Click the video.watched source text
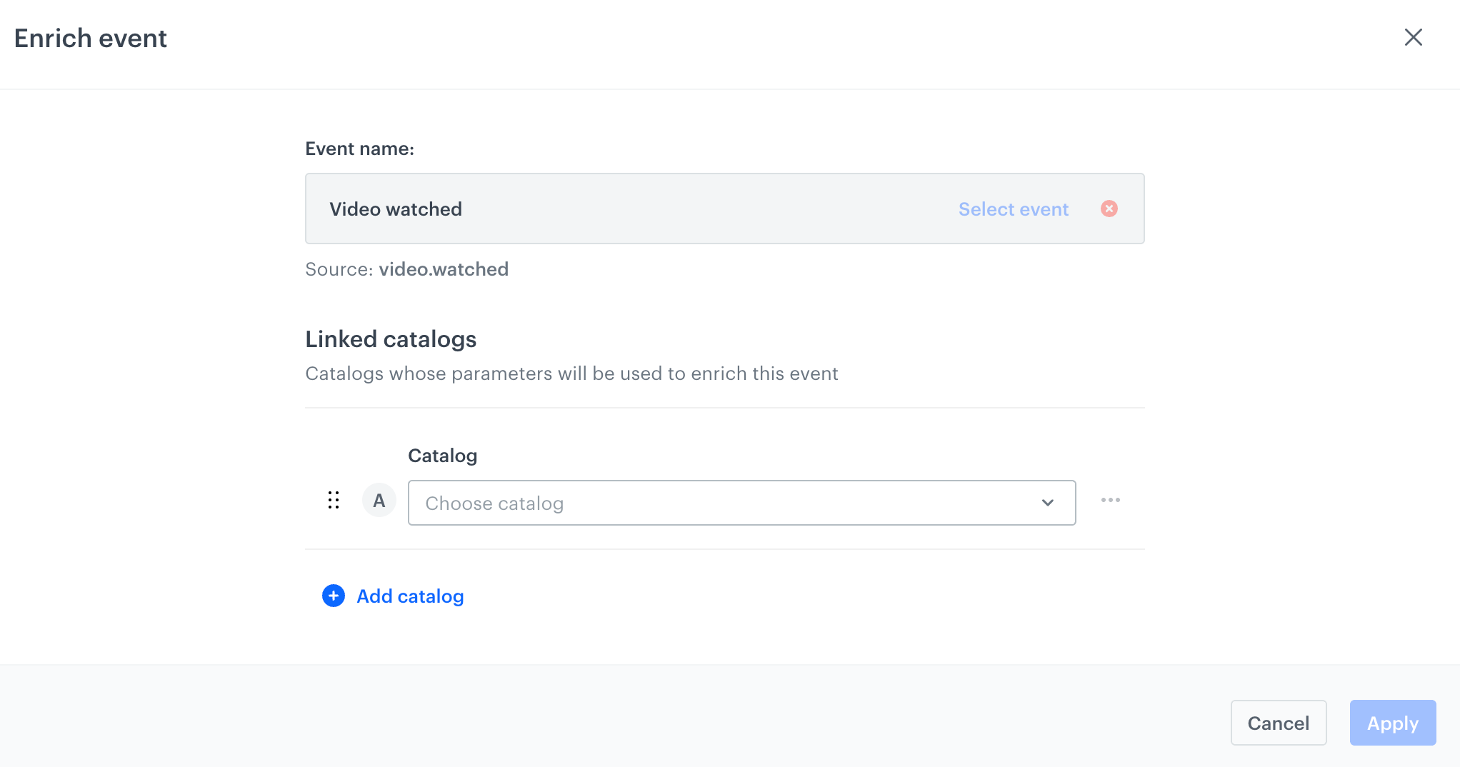This screenshot has width=1460, height=767. point(444,269)
